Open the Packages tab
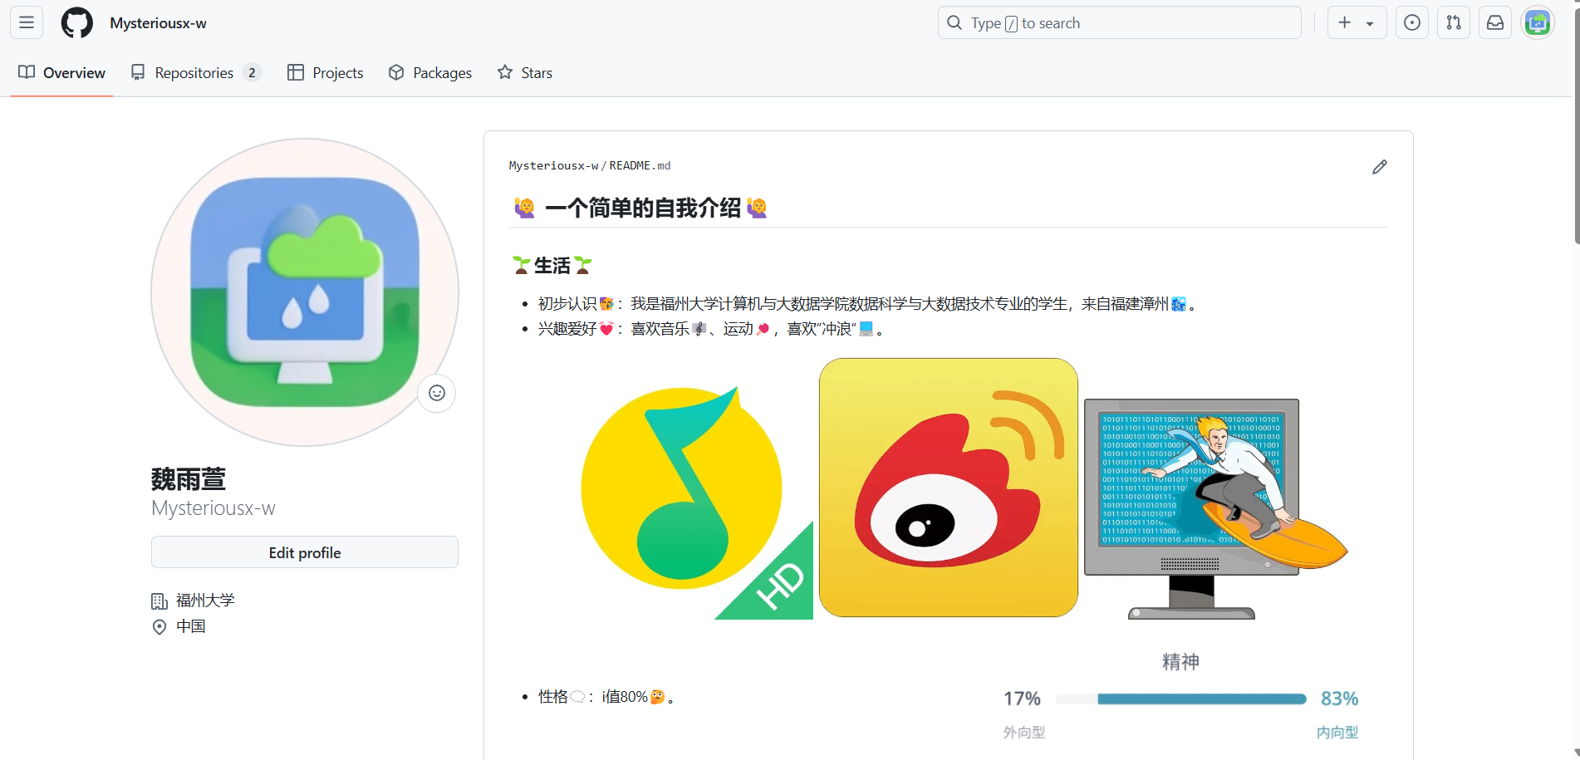Viewport: 1580px width, 760px height. 430,73
